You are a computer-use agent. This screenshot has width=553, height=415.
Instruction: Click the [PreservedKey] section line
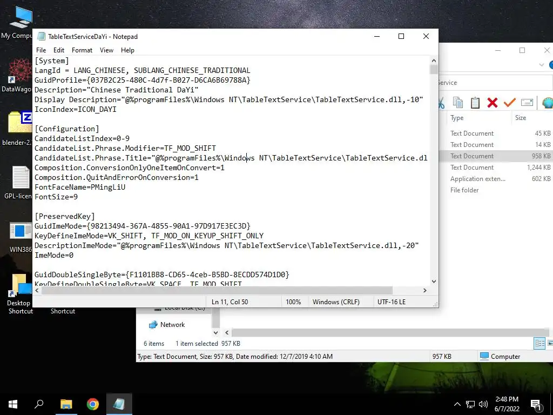65,216
